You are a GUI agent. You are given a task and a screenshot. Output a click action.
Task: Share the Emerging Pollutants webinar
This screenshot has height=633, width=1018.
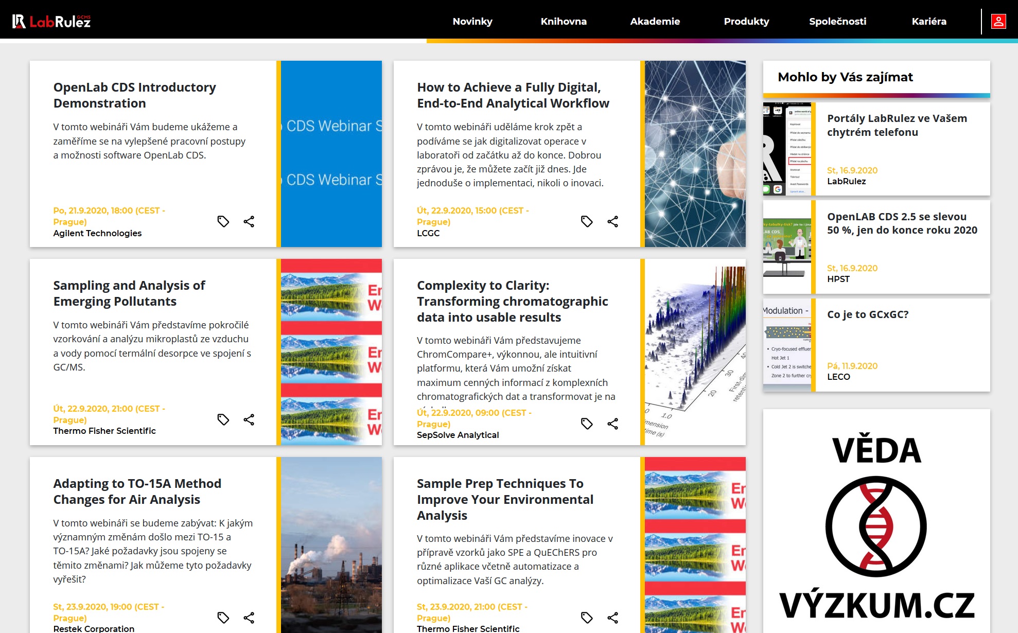249,419
